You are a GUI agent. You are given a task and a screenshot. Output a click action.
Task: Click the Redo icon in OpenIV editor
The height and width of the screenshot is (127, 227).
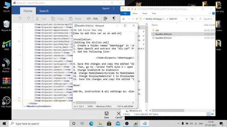pos(28,19)
